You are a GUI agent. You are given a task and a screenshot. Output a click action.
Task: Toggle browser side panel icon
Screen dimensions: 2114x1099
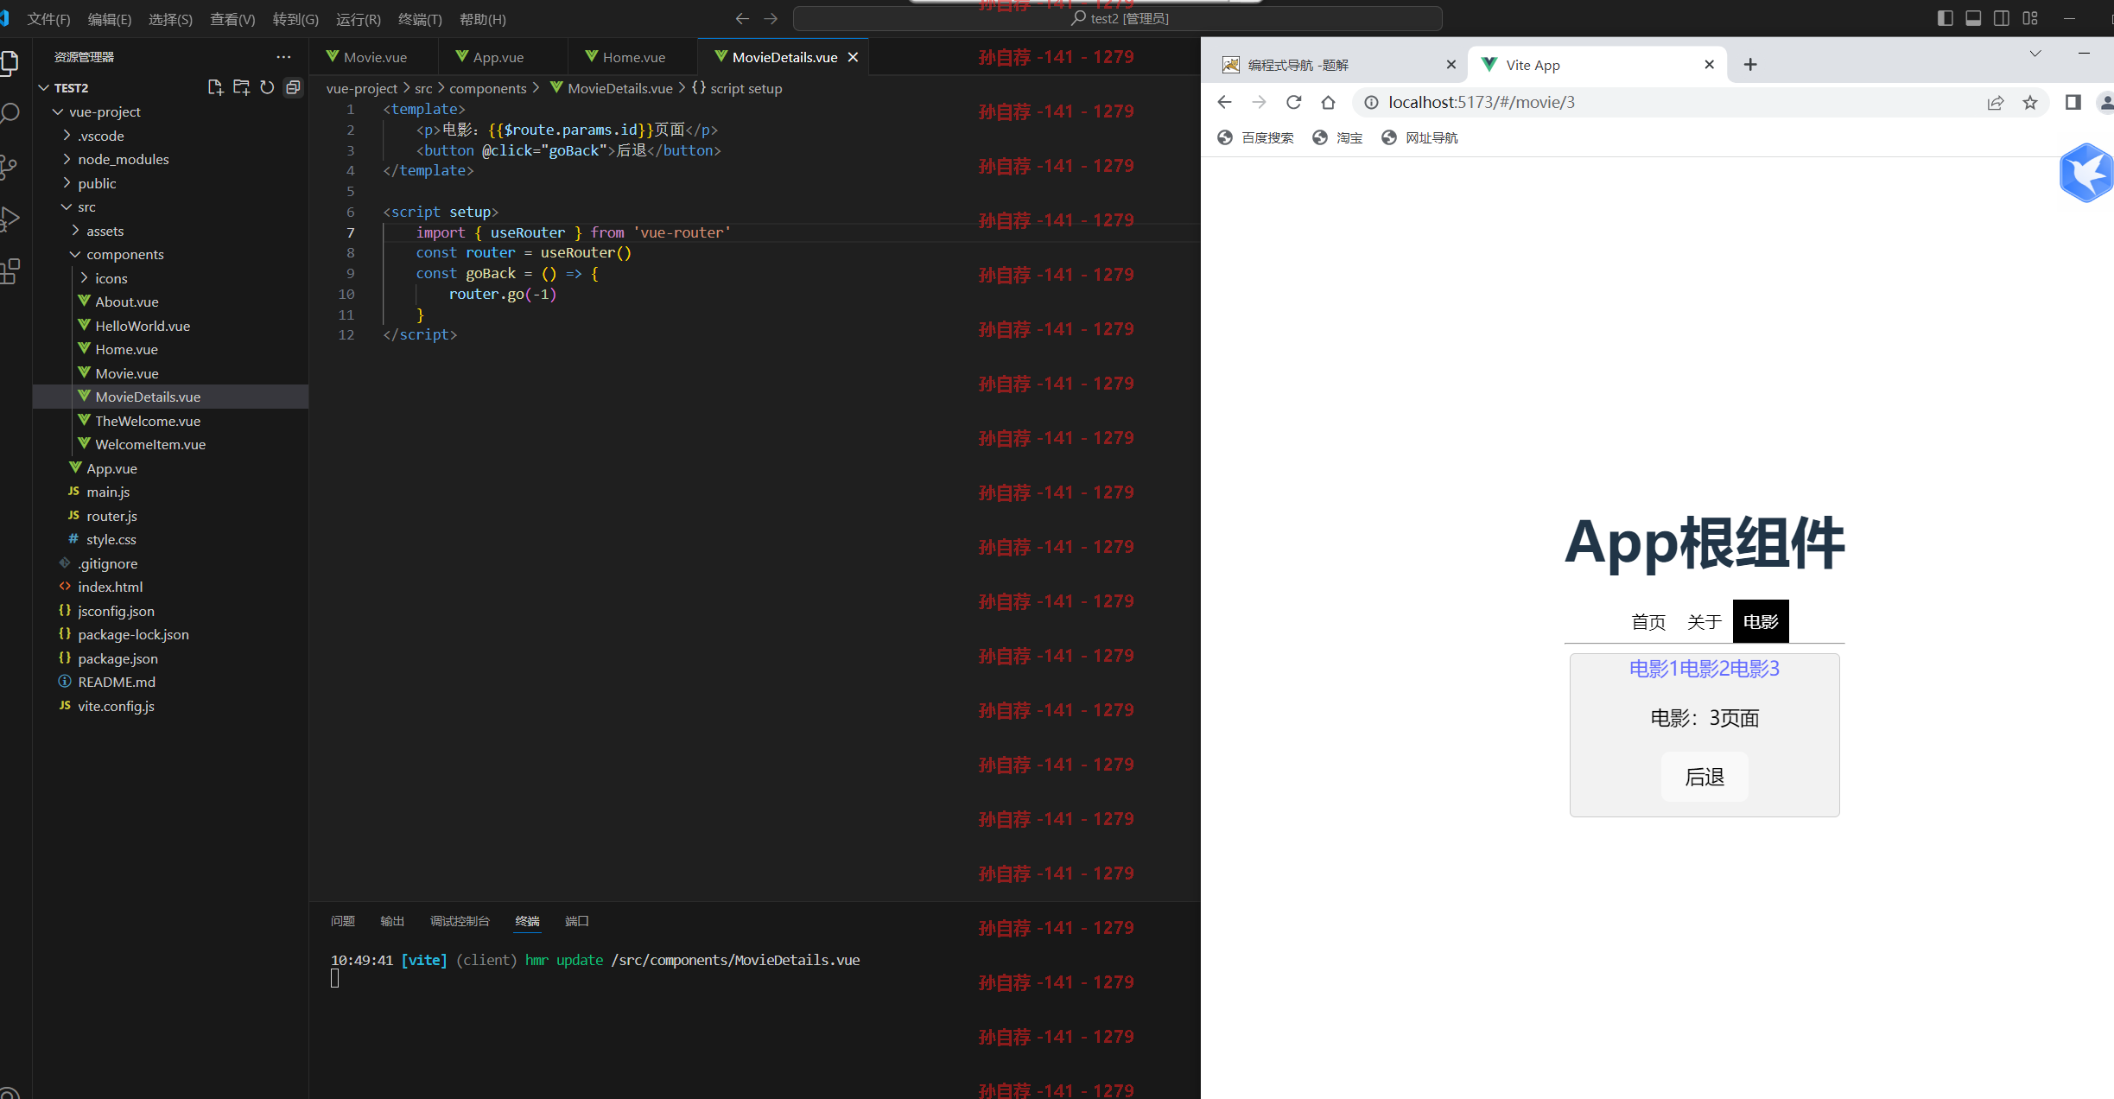tap(2073, 103)
